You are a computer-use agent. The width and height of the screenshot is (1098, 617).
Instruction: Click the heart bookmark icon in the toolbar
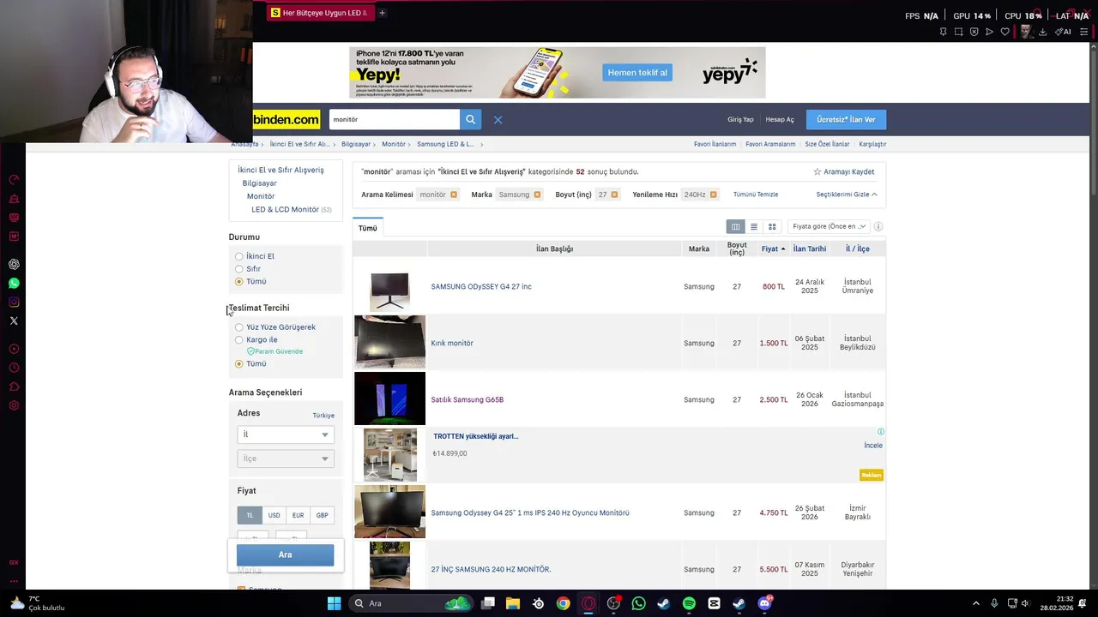[1004, 32]
